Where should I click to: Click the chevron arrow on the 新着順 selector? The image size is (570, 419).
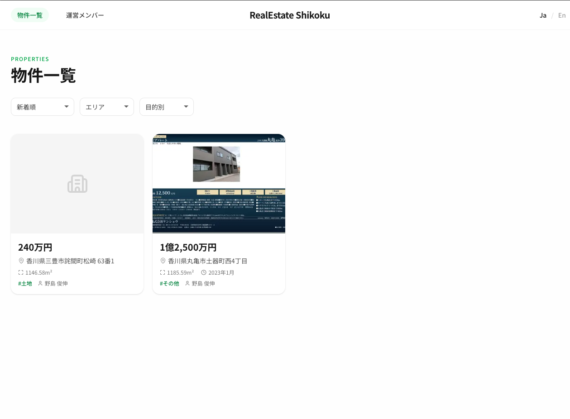66,107
